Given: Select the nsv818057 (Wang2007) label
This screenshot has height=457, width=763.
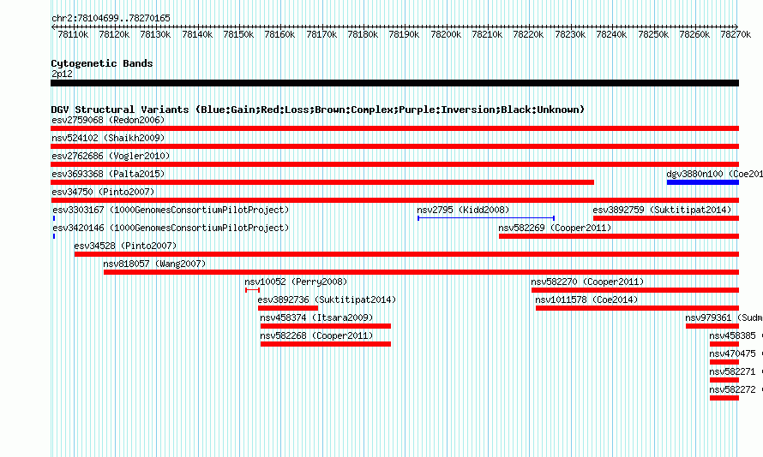Looking at the screenshot, I should click(154, 264).
